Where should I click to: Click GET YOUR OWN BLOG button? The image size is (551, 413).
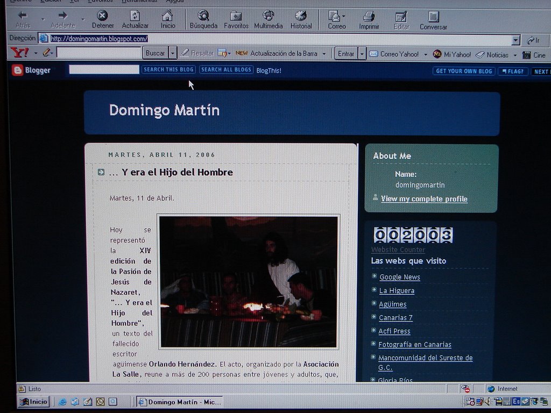point(464,71)
